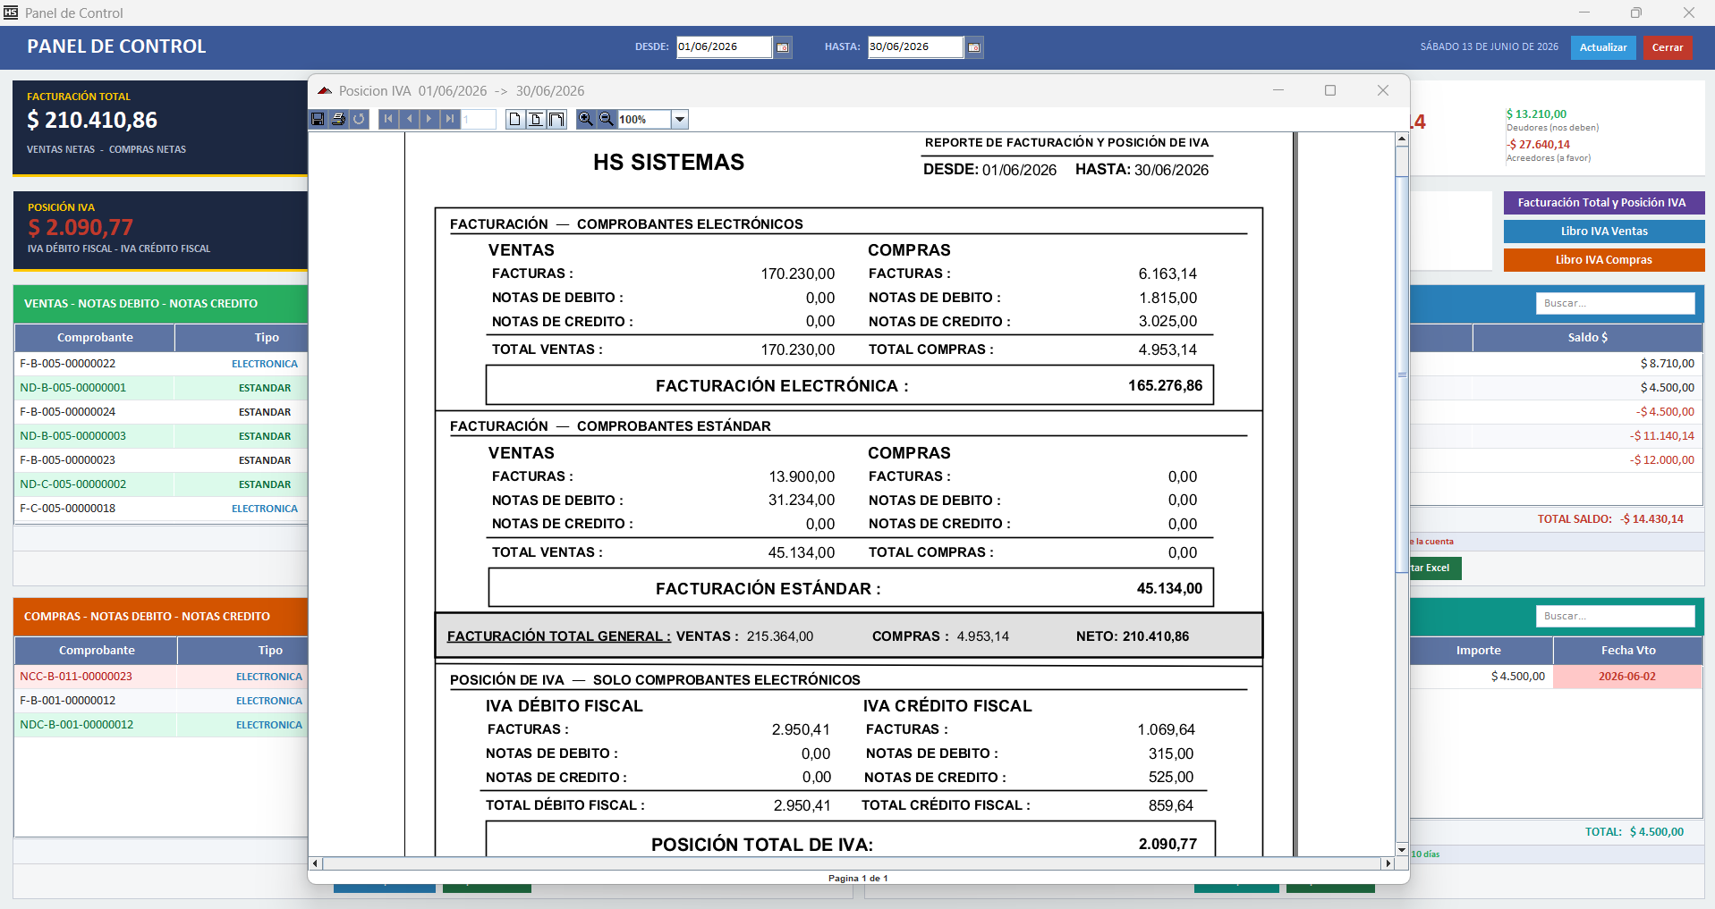This screenshot has height=909, width=1715.
Task: Open calendar picker for HASTA date
Action: [974, 47]
